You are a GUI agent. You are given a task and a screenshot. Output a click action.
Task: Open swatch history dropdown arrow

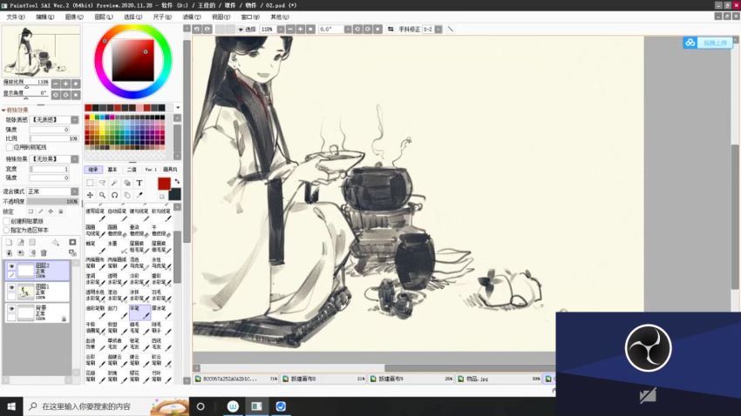(178, 108)
